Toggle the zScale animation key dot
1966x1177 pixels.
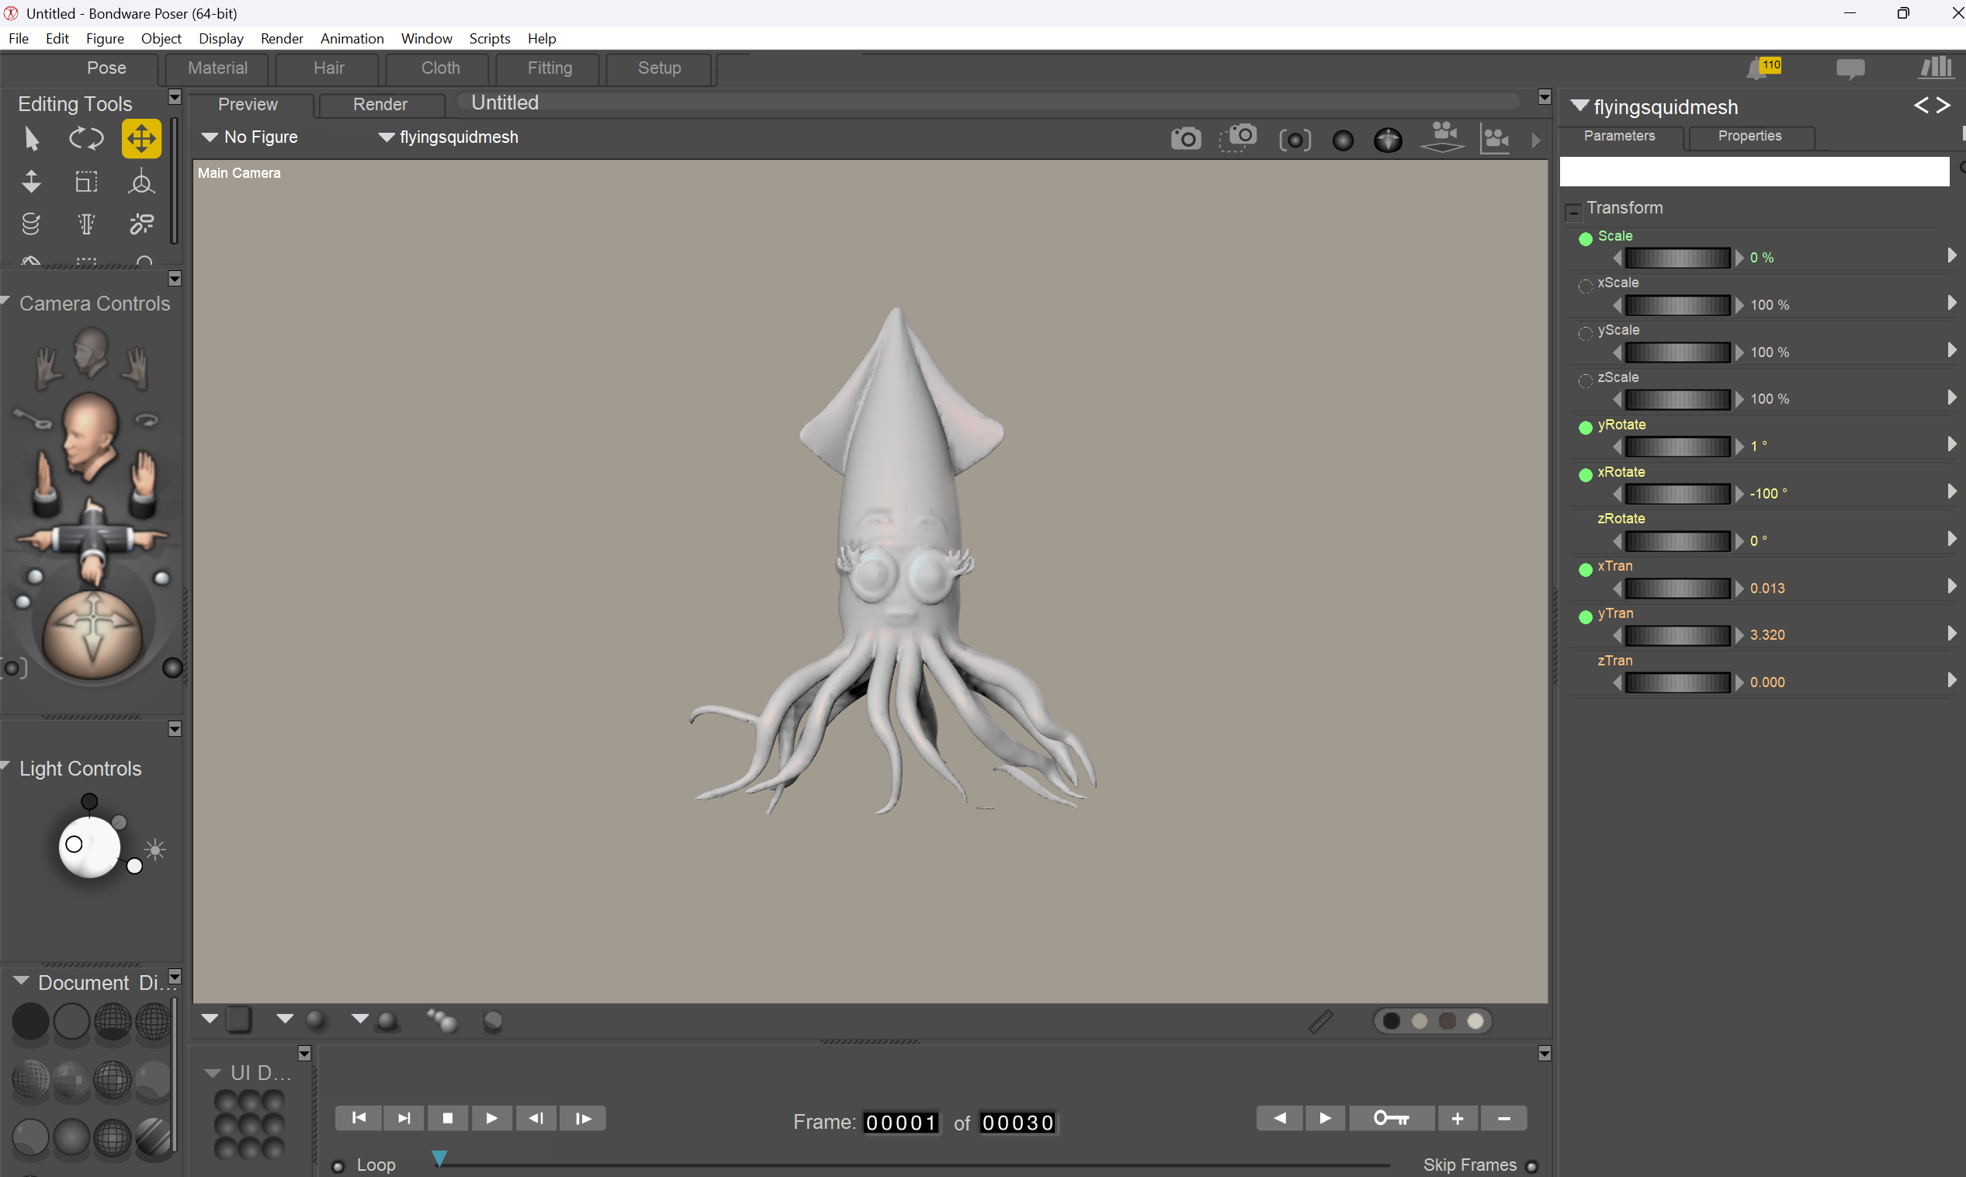(1586, 381)
